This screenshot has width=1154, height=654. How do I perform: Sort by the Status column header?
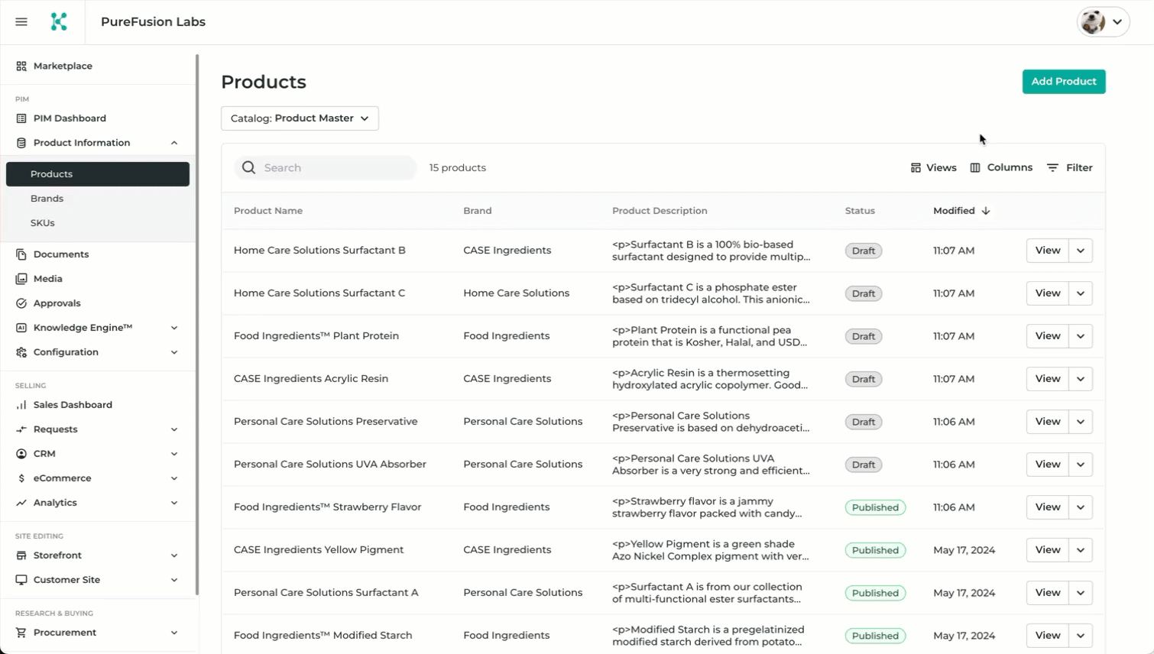pos(860,211)
